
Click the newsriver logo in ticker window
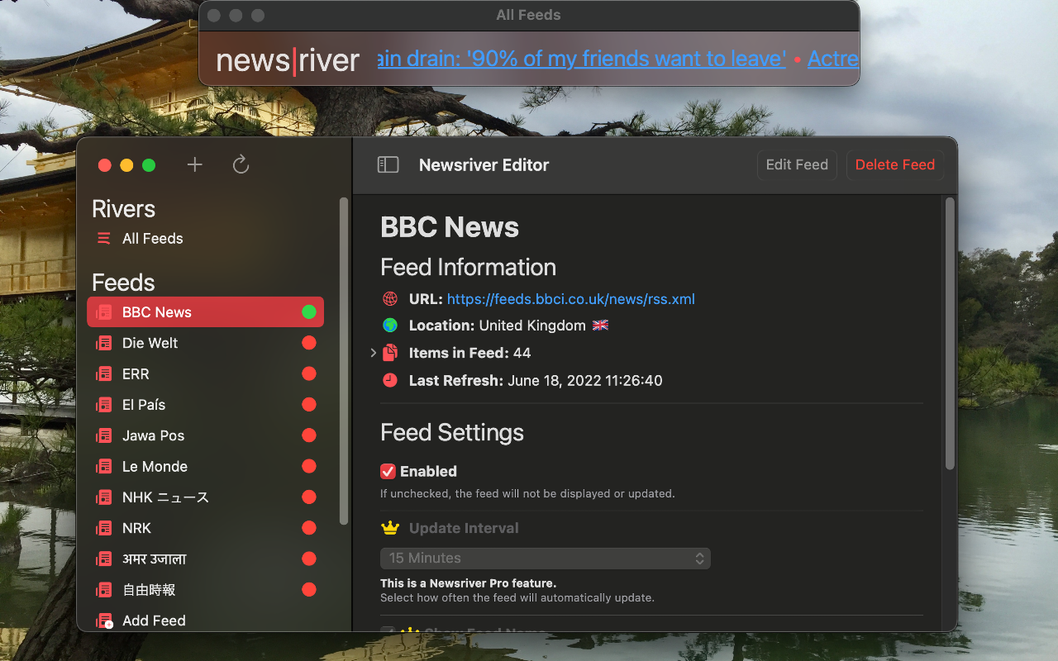(288, 60)
